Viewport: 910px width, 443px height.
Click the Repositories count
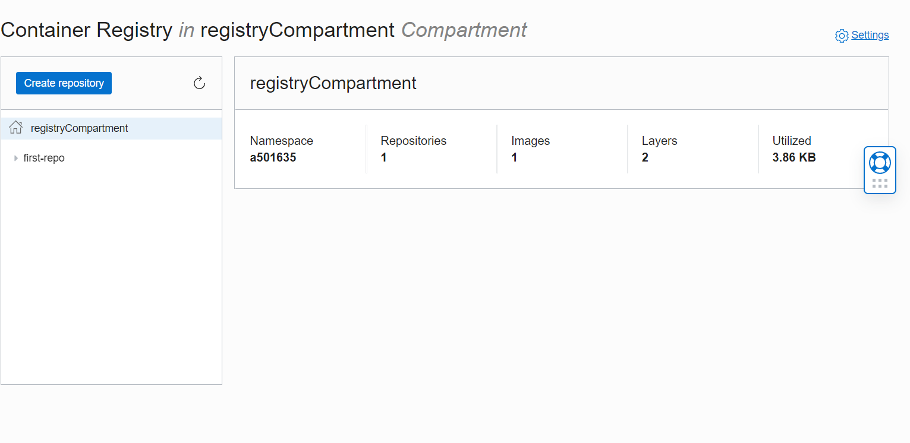(x=383, y=157)
